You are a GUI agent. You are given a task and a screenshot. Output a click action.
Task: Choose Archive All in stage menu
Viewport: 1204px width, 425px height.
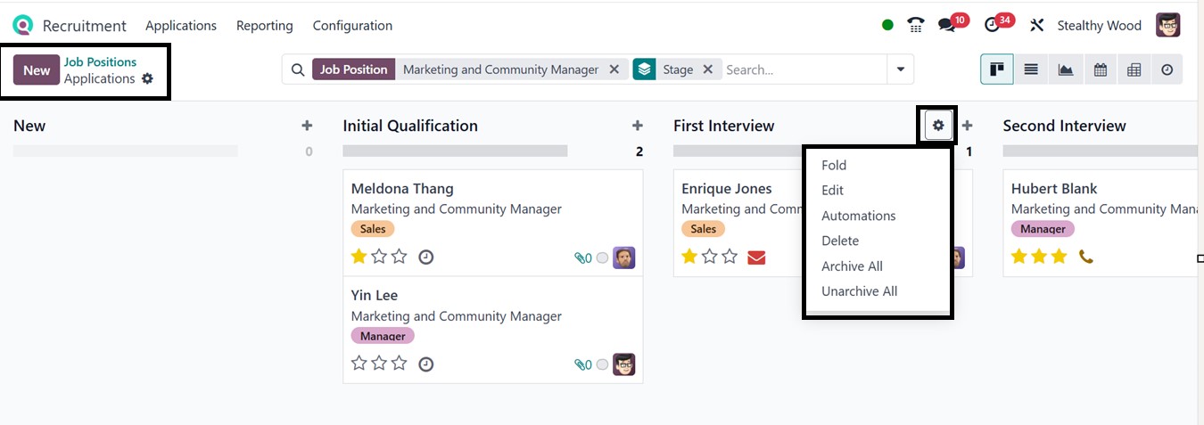(x=852, y=266)
